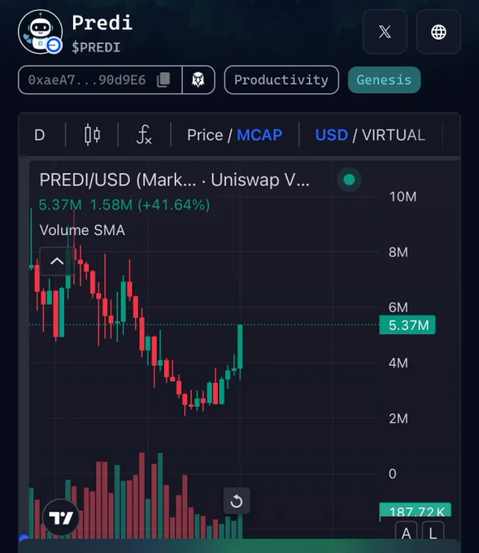479x553 pixels.
Task: Click the Volume SMA indicator label
Action: pyautogui.click(x=82, y=230)
